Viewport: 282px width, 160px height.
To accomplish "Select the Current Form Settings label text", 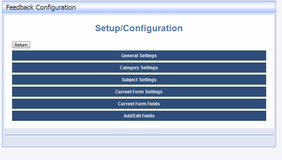I will point(139,92).
